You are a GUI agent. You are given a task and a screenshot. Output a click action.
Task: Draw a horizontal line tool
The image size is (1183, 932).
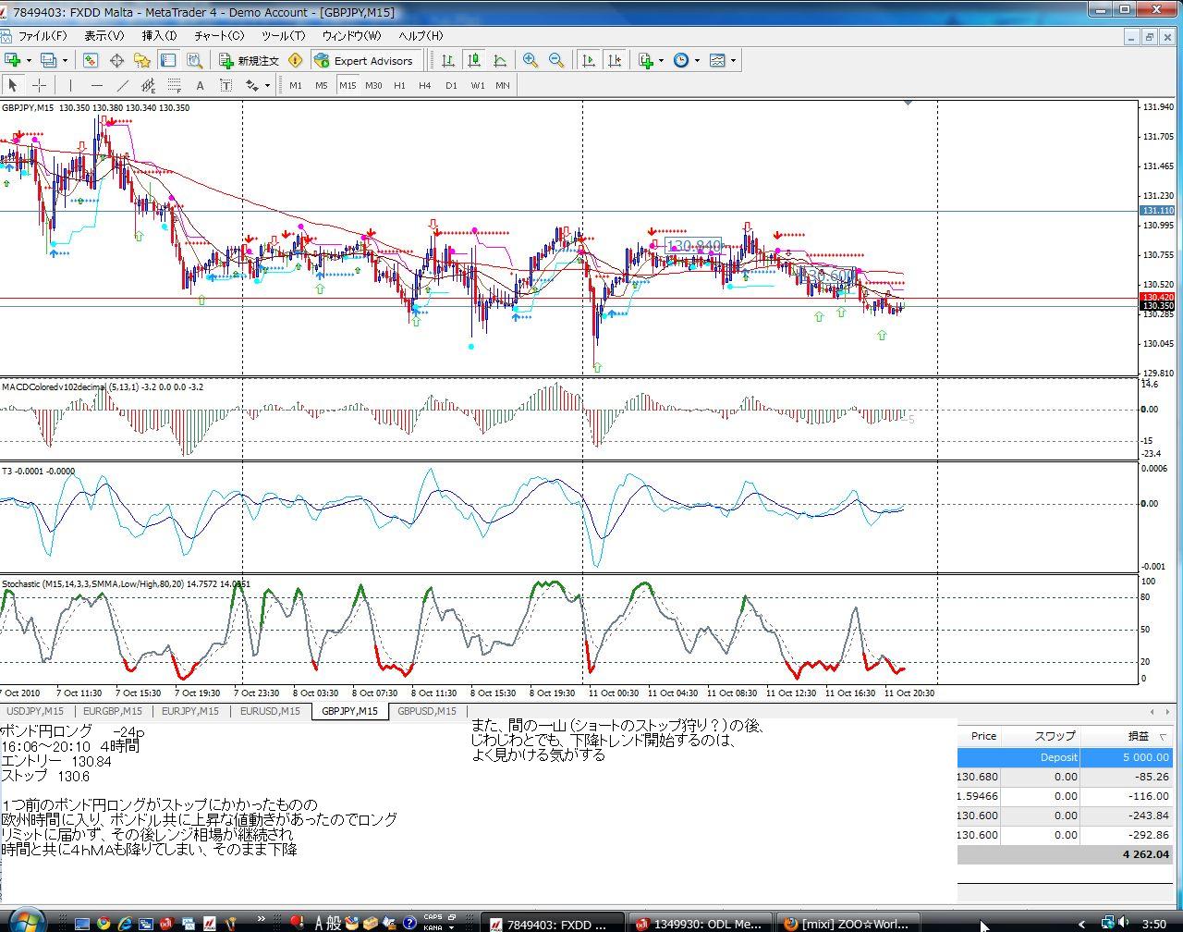pyautogui.click(x=96, y=85)
